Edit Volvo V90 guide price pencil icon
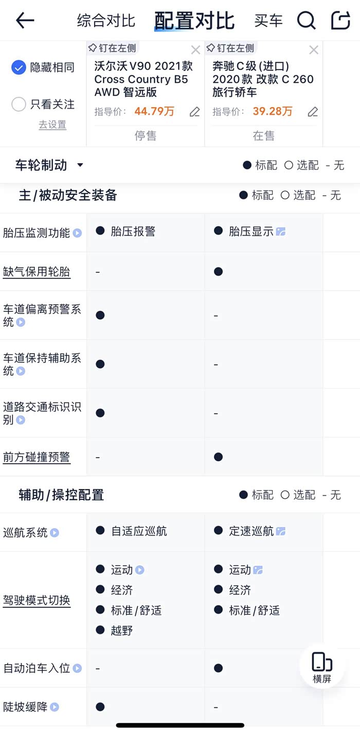Viewport: 360px width, 735px height. (x=194, y=112)
